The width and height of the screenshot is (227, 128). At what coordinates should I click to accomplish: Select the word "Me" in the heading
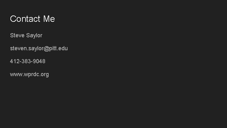pyautogui.click(x=49, y=19)
